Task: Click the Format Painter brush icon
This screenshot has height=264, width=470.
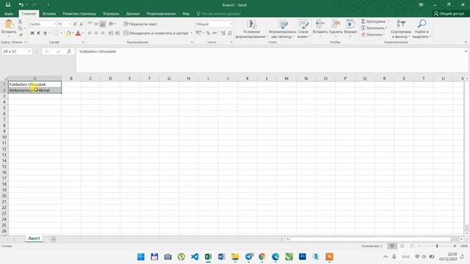Action: coord(20,34)
